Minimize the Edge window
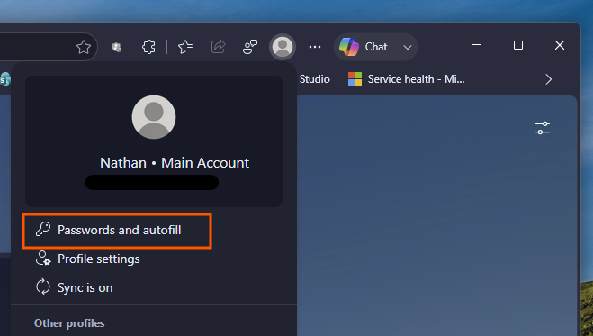Viewport: 593px width, 336px height. click(477, 45)
